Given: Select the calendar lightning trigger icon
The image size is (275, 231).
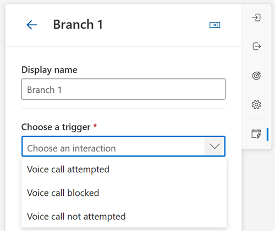Looking at the screenshot, I should [256, 134].
